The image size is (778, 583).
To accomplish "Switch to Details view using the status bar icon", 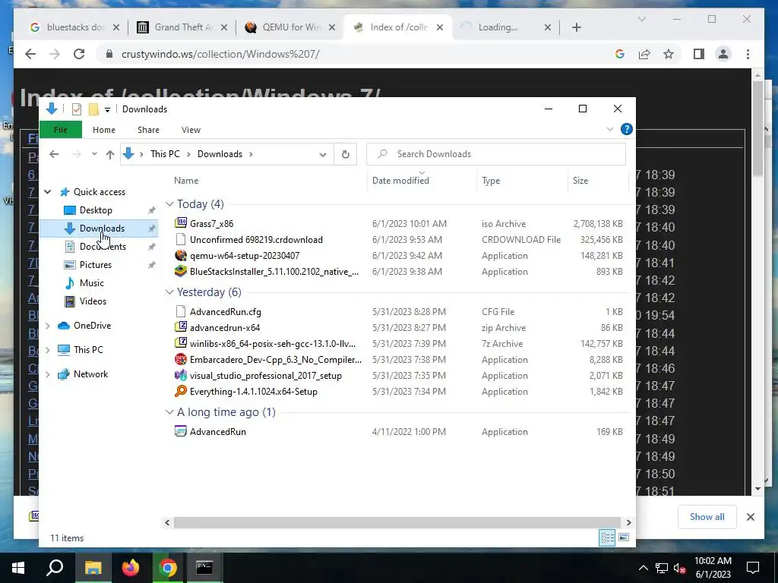I will click(607, 537).
